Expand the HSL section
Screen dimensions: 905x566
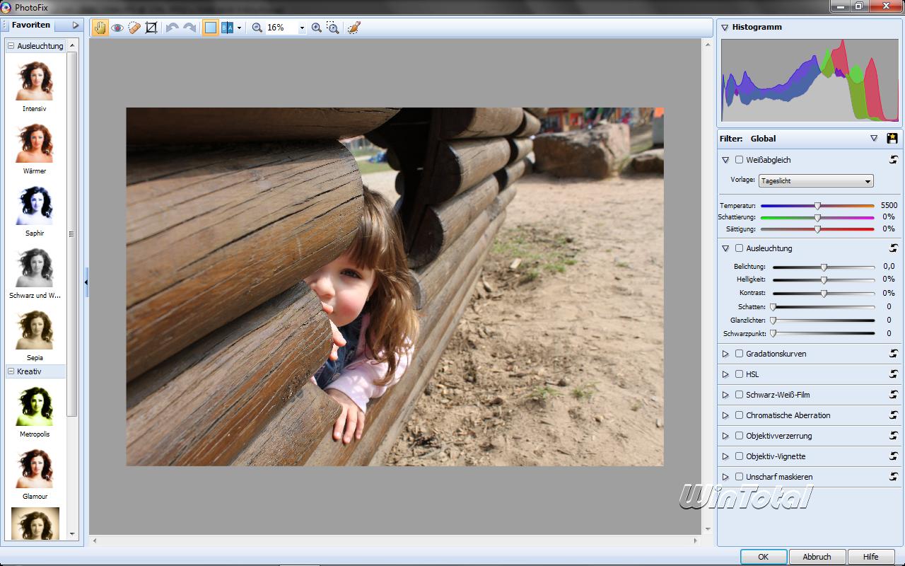(x=725, y=374)
